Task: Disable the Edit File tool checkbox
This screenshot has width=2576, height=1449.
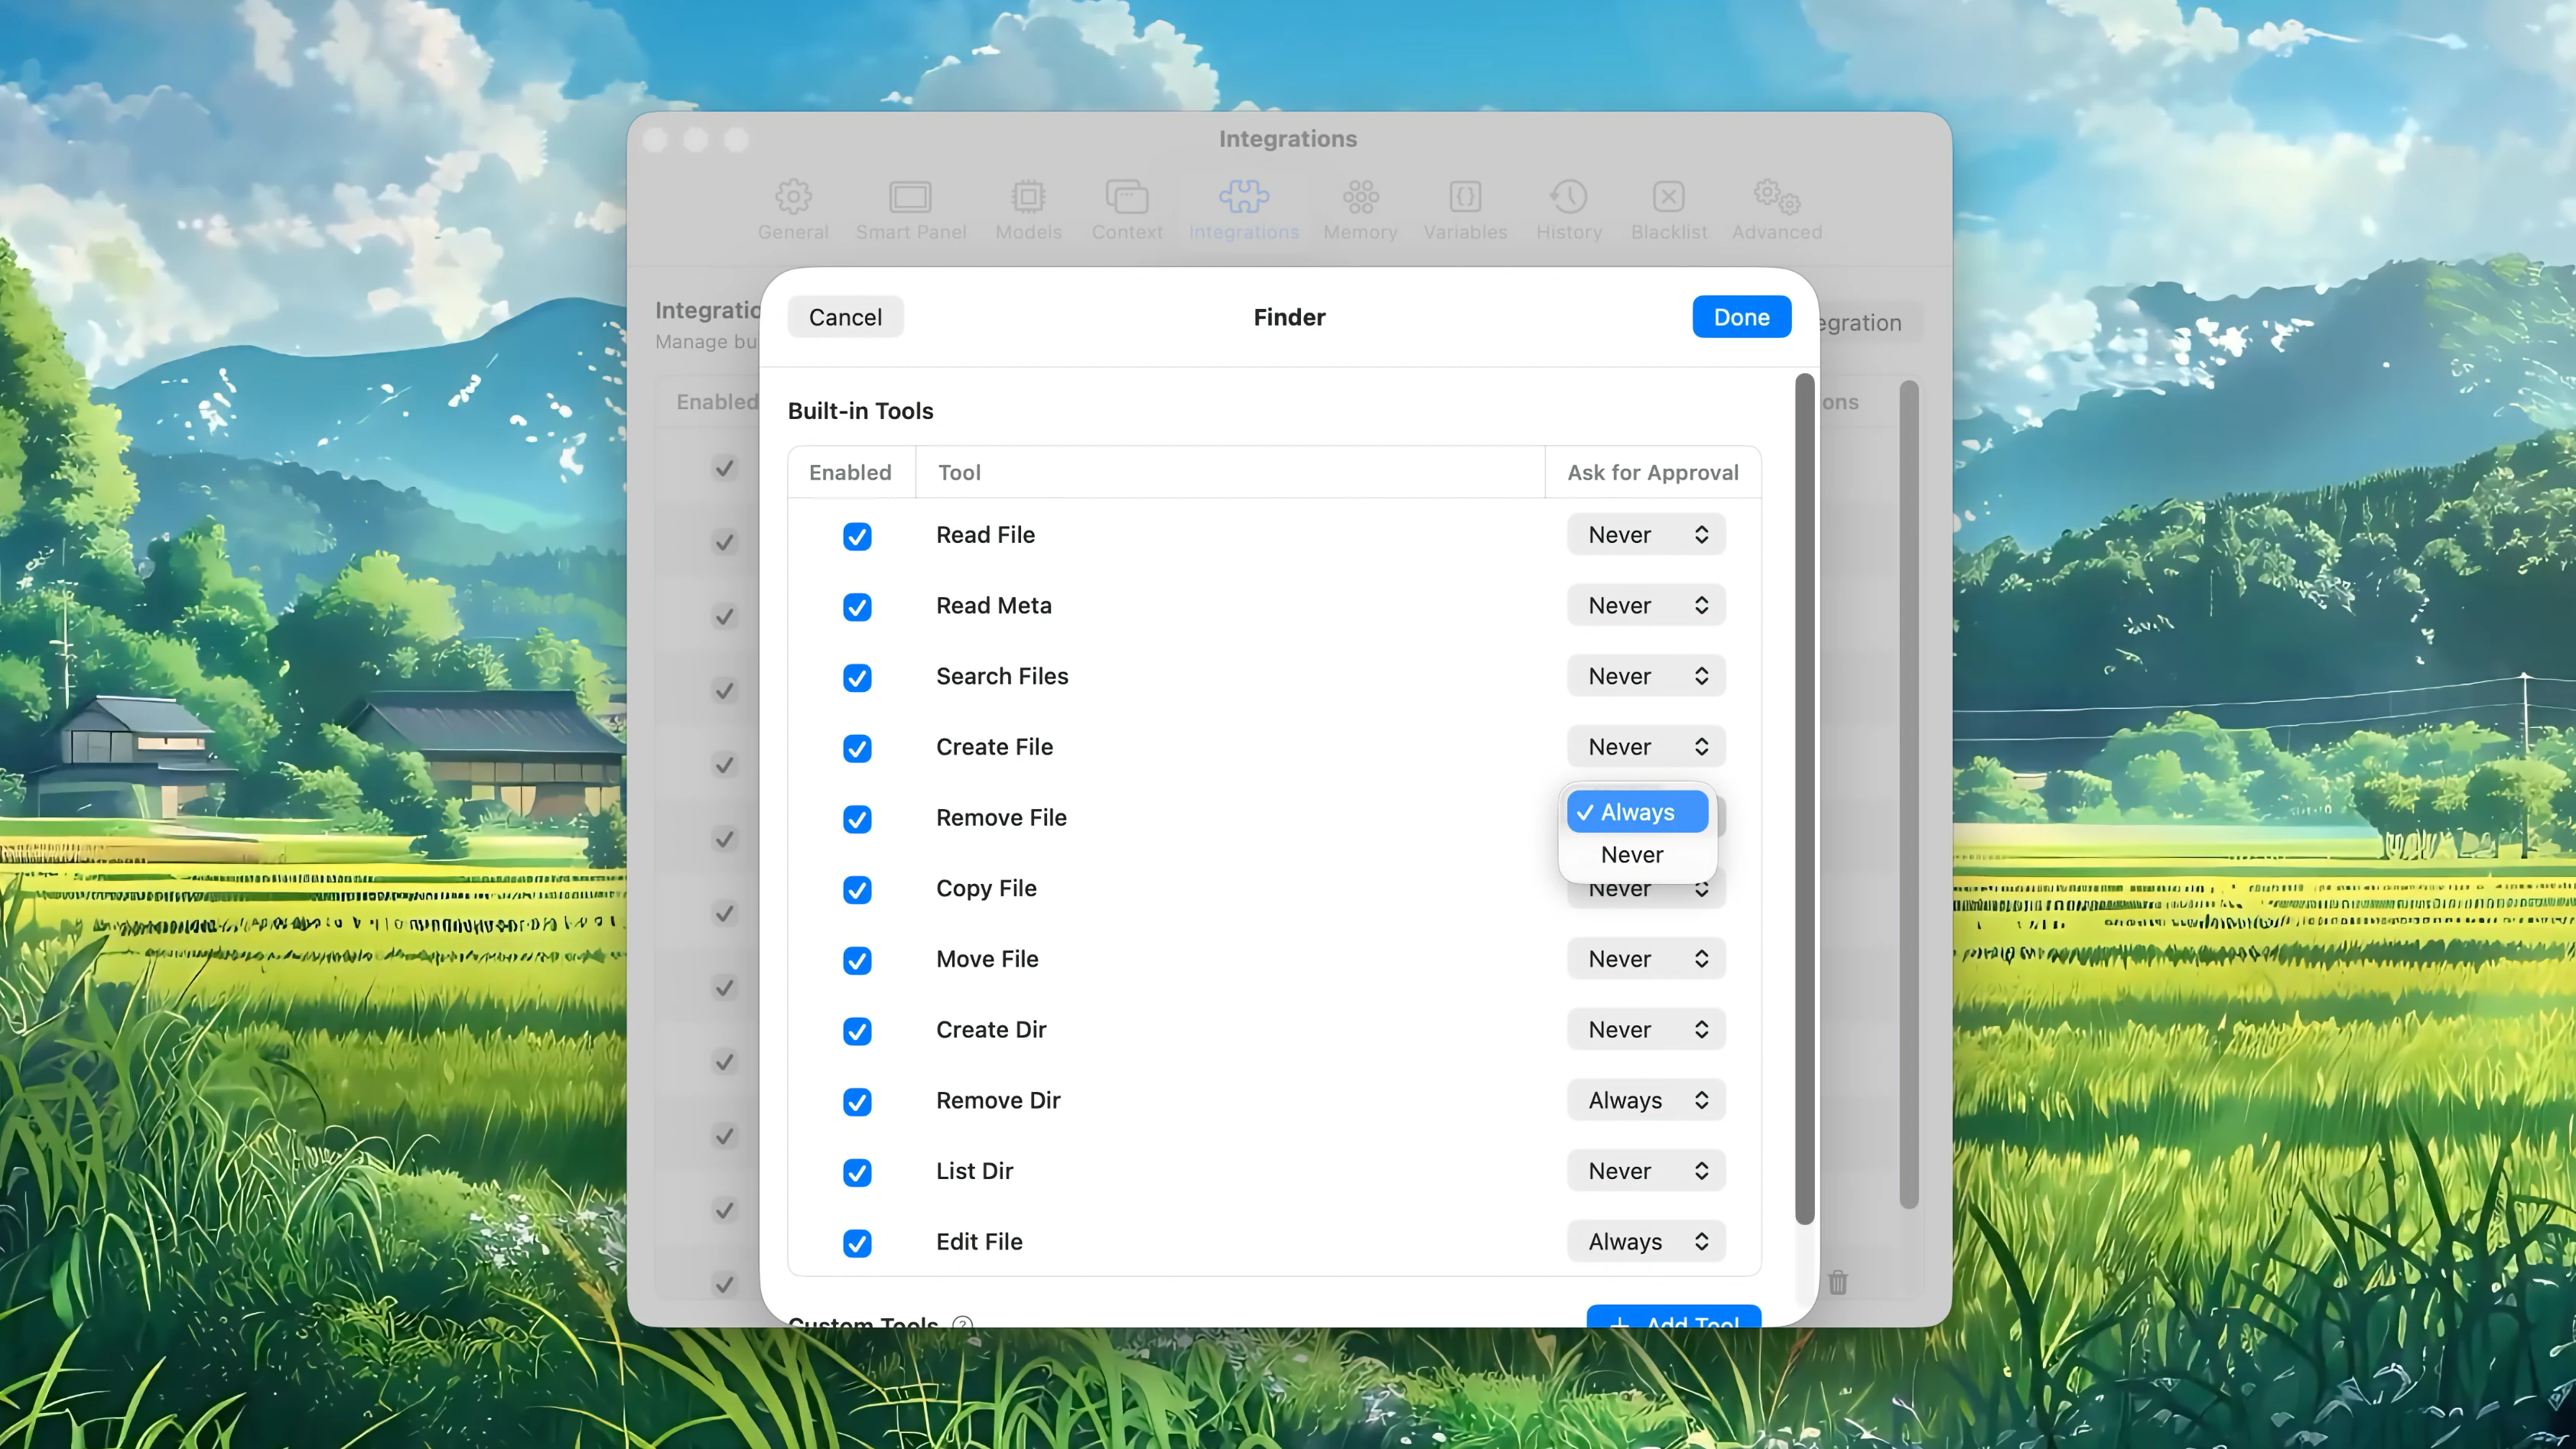Action: (x=857, y=1243)
